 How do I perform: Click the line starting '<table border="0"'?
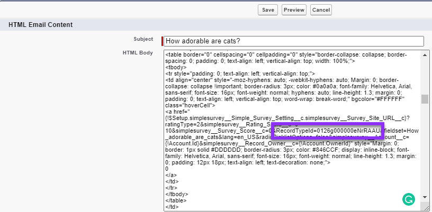(x=286, y=54)
